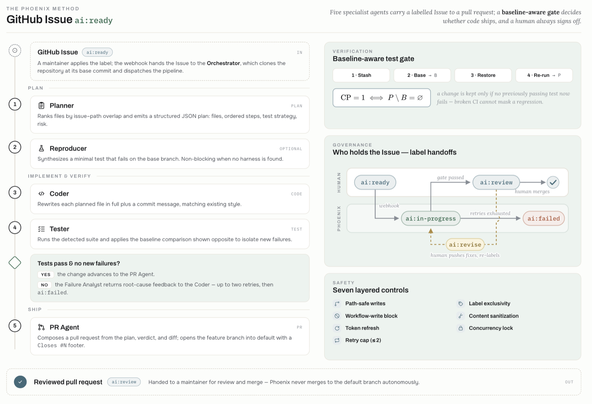592x404 pixels.
Task: Click the Label exclusivity tag icon
Action: 461,304
